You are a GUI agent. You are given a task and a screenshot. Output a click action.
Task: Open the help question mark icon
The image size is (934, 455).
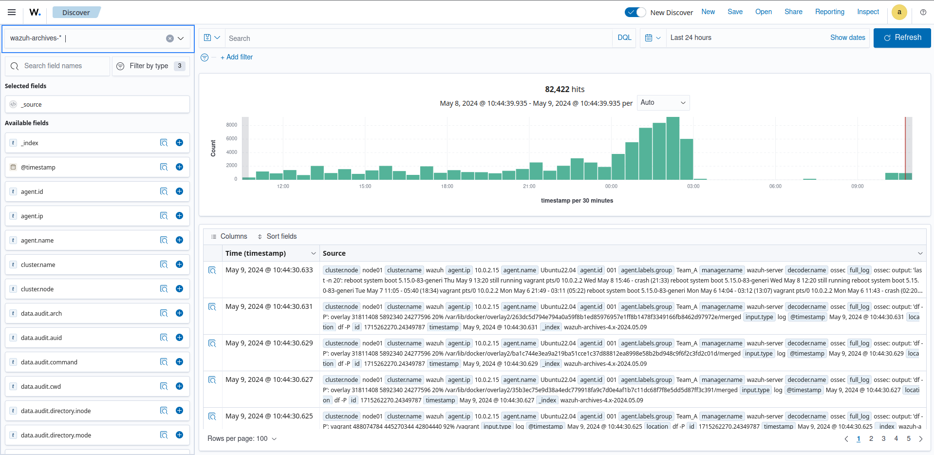click(x=923, y=12)
